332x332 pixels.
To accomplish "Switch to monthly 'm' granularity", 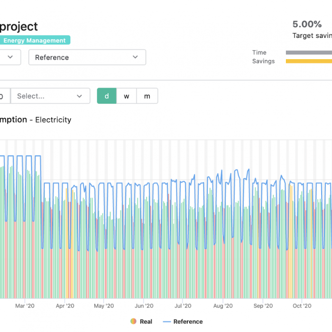I will point(147,96).
